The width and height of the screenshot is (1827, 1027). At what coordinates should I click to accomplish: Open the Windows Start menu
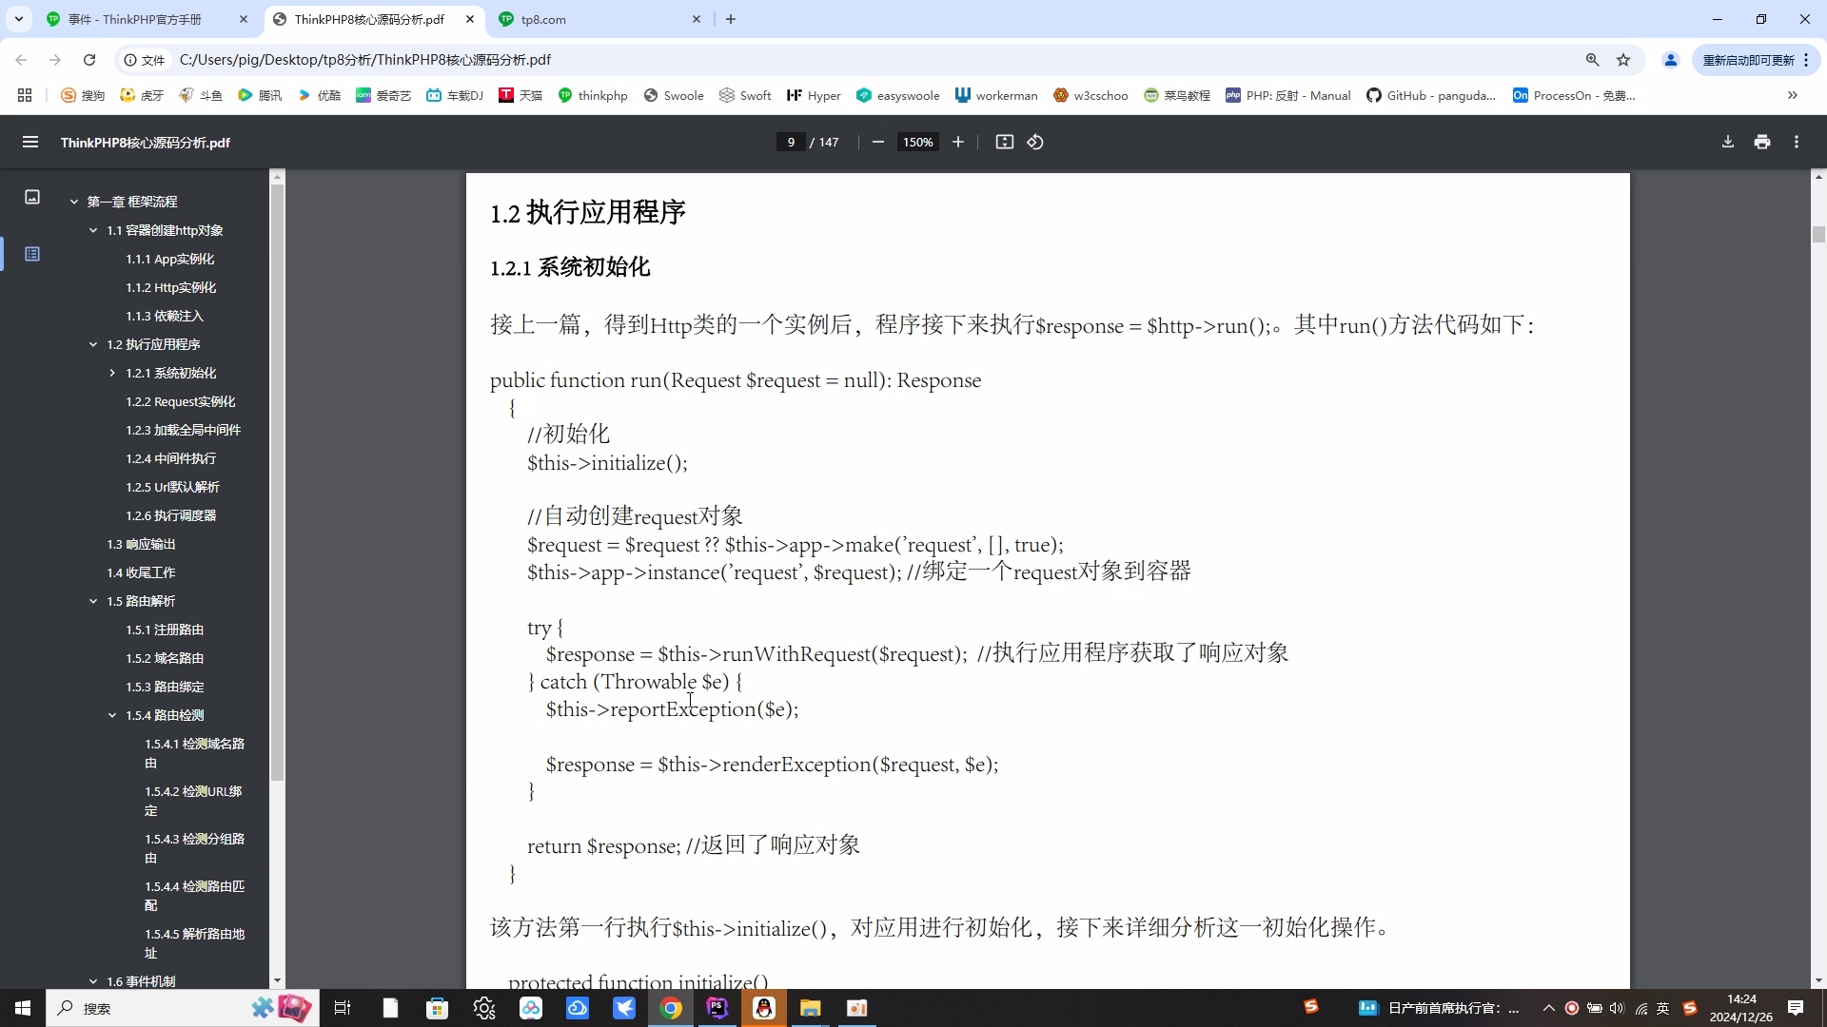pos(23,1008)
